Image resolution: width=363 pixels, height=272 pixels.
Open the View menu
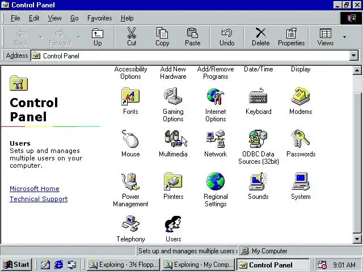pos(54,18)
